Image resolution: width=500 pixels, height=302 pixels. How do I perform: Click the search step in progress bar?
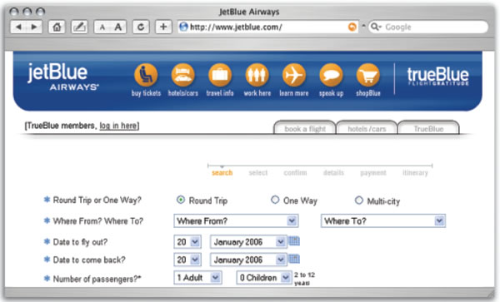[x=222, y=172]
